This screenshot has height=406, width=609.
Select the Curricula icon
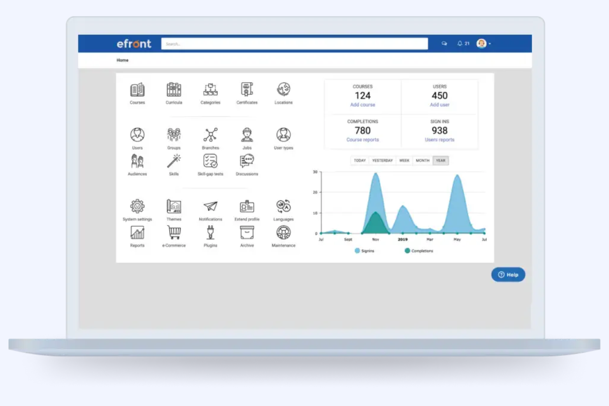pos(174,91)
